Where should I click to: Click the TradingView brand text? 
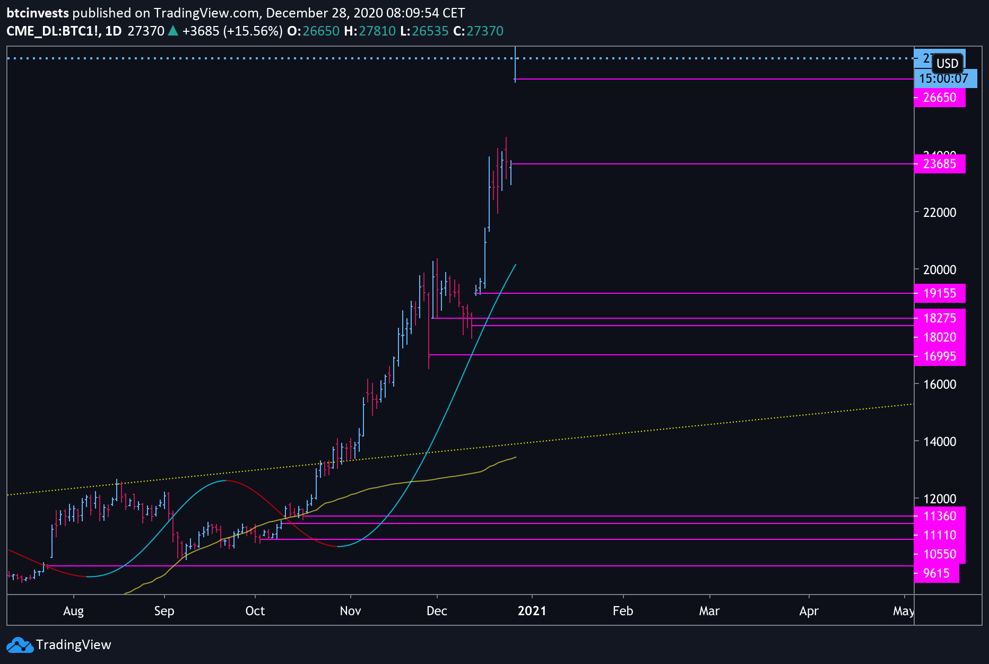74,645
